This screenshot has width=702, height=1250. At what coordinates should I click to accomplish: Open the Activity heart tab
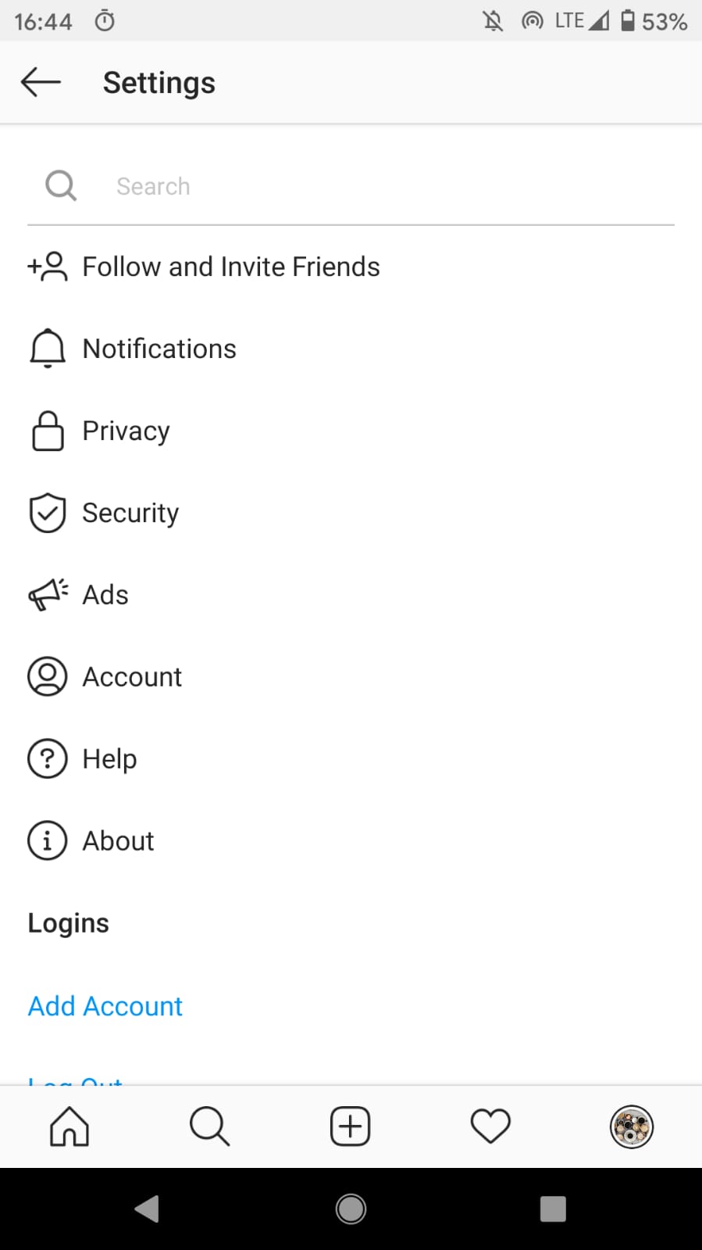490,1126
